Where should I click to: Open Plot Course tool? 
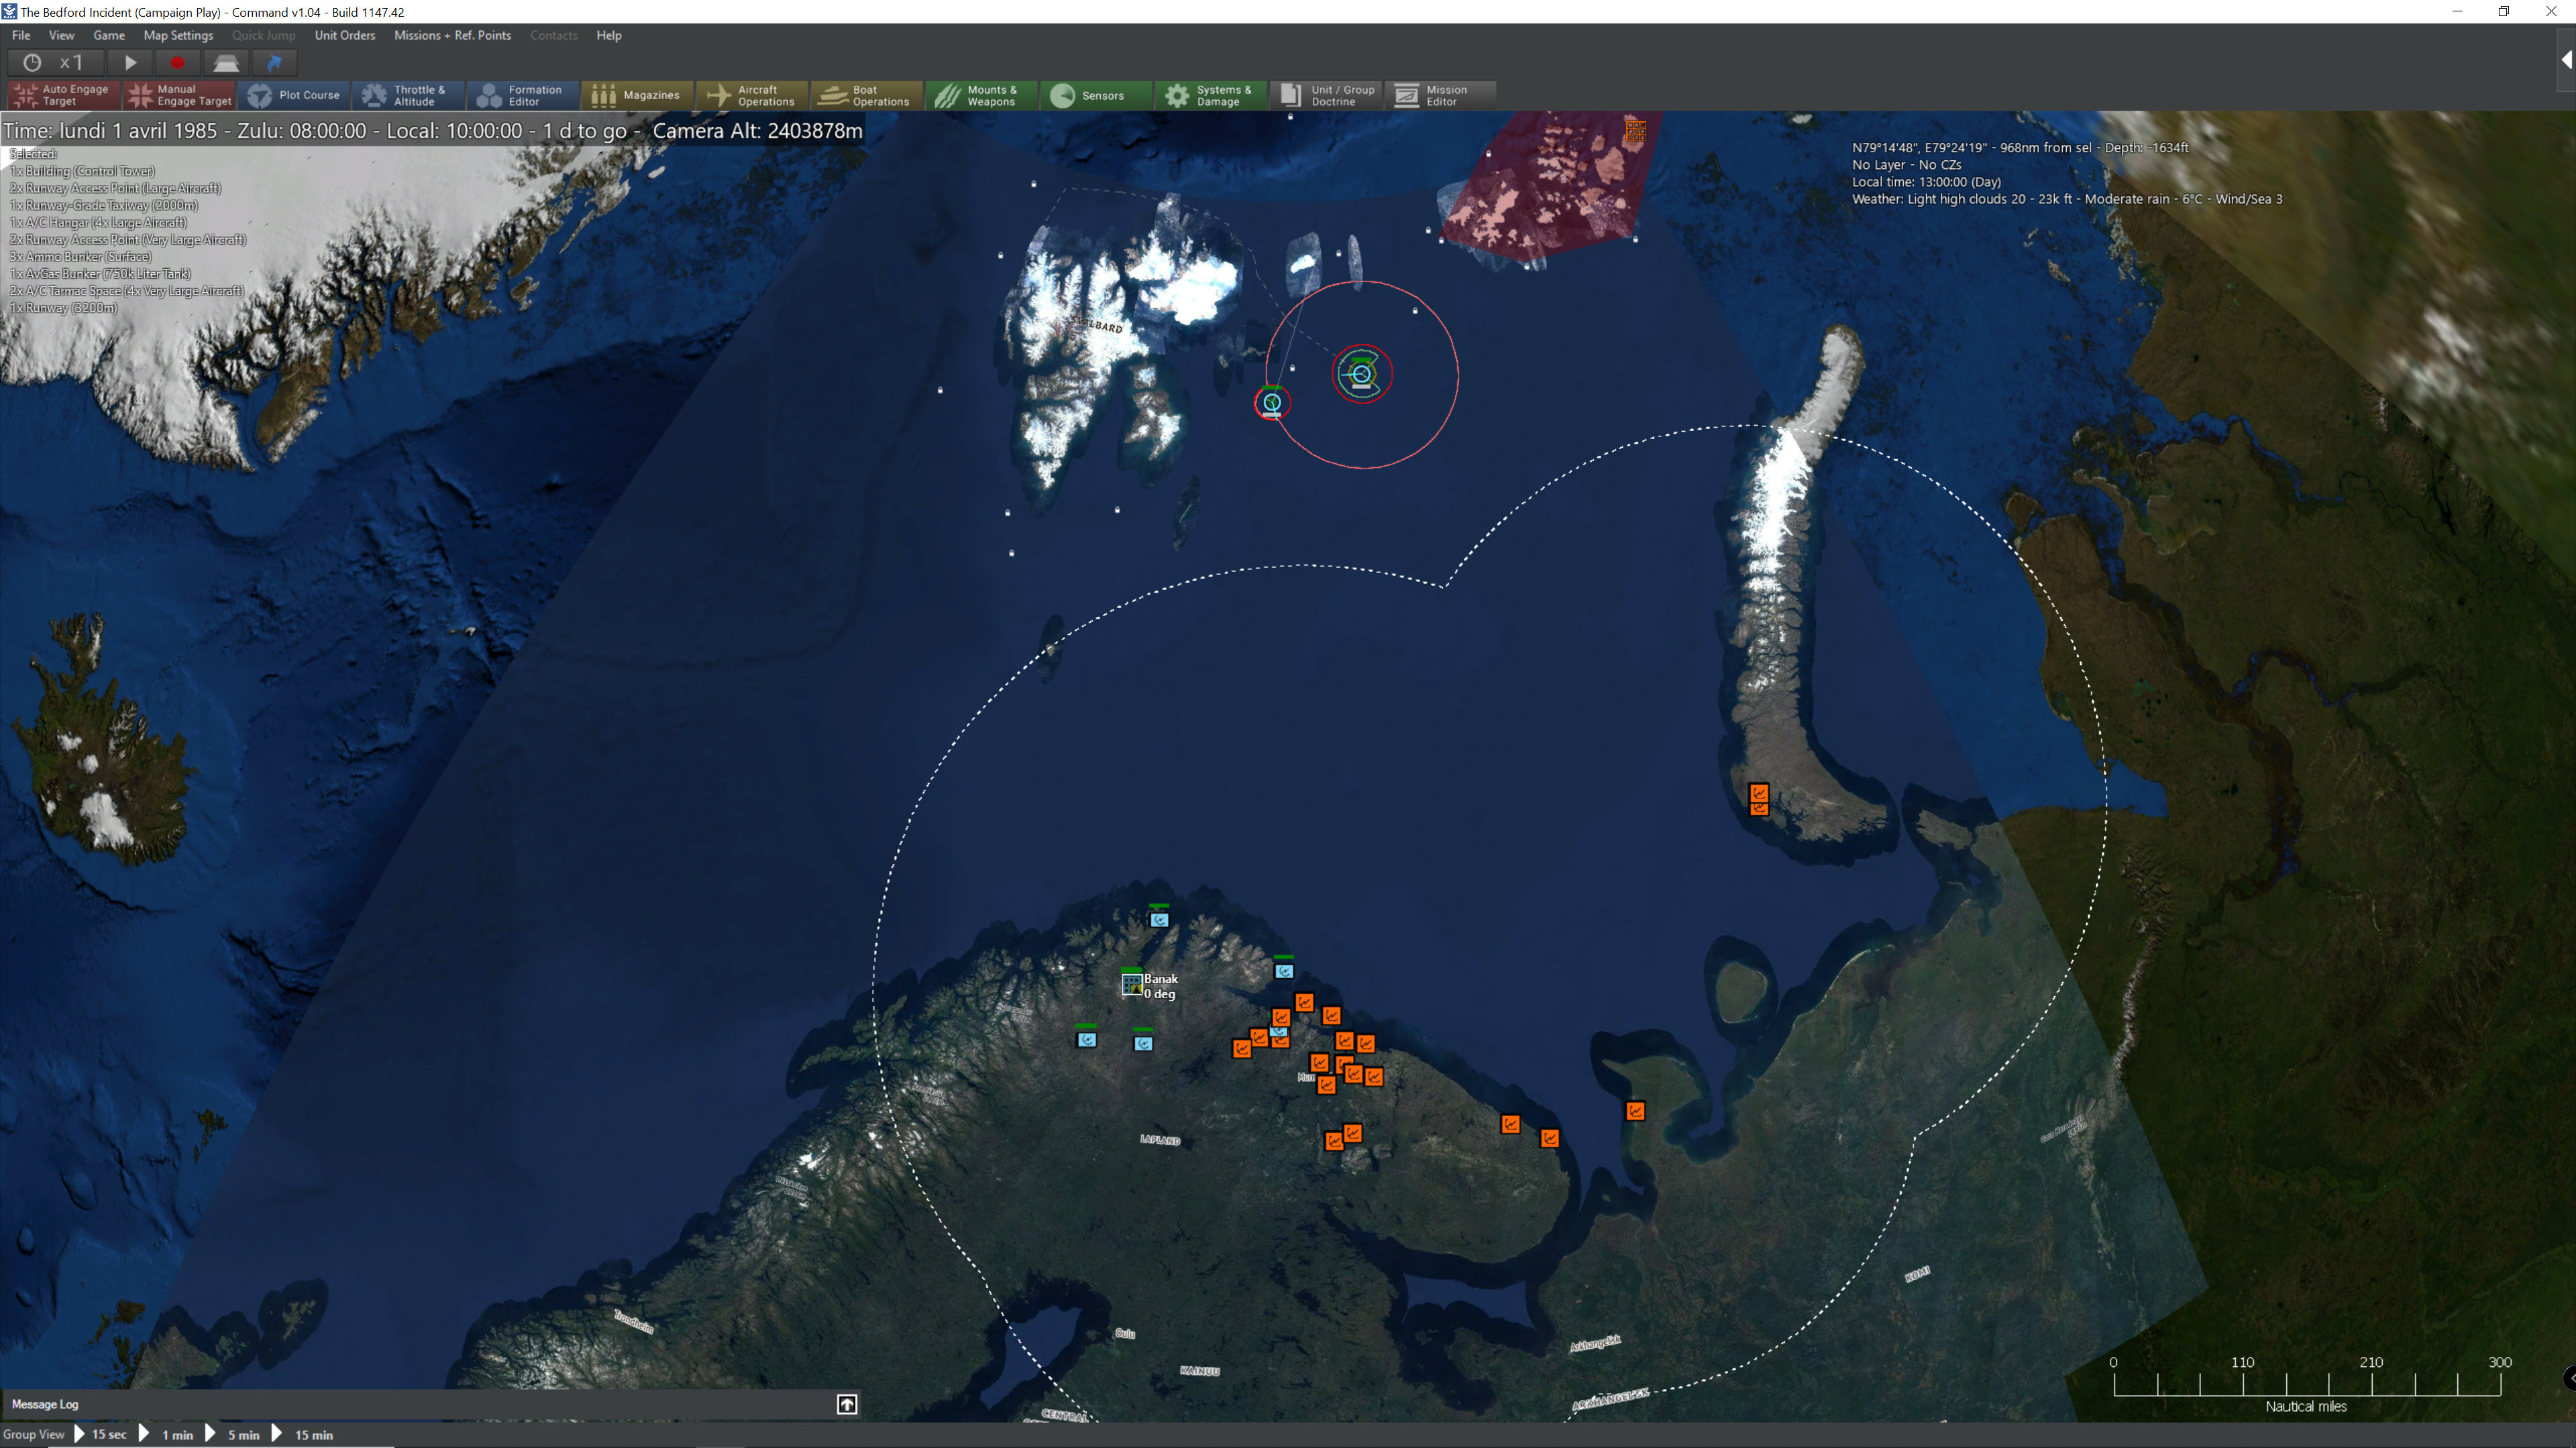[294, 95]
